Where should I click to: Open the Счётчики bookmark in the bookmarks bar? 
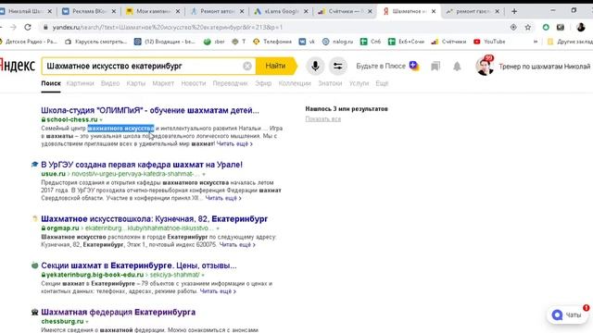[x=448, y=42]
